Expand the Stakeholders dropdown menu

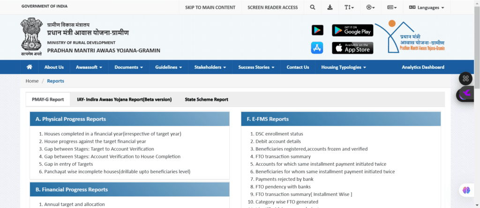coord(210,67)
